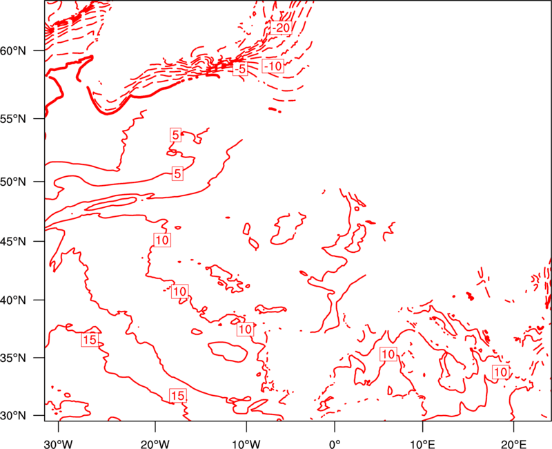
Task: Select the 50°N latitude tick label
Action: pyautogui.click(x=13, y=182)
